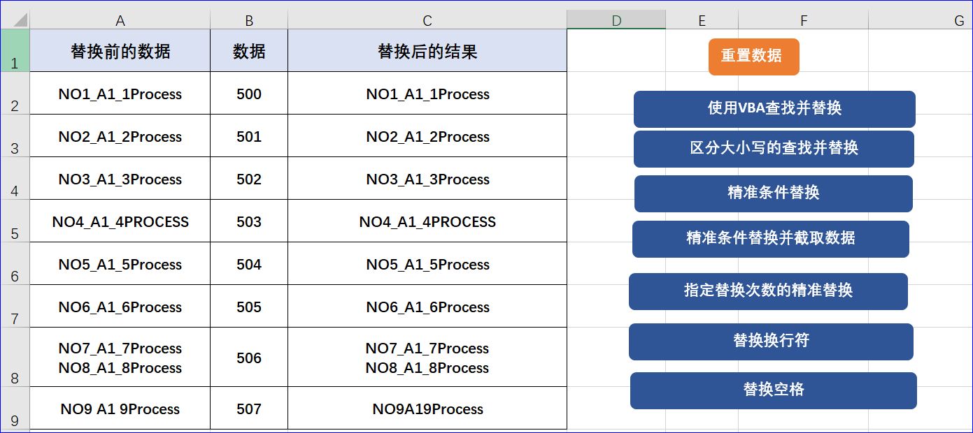
Task: Select cell NO9 A1 9Process with spaces
Action: click(120, 408)
